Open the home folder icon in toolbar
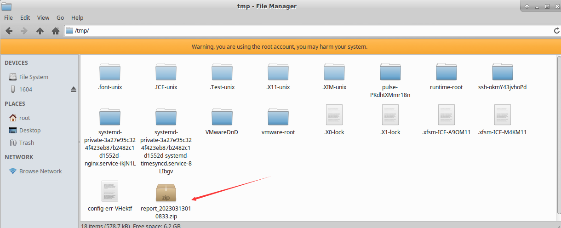 coord(56,31)
